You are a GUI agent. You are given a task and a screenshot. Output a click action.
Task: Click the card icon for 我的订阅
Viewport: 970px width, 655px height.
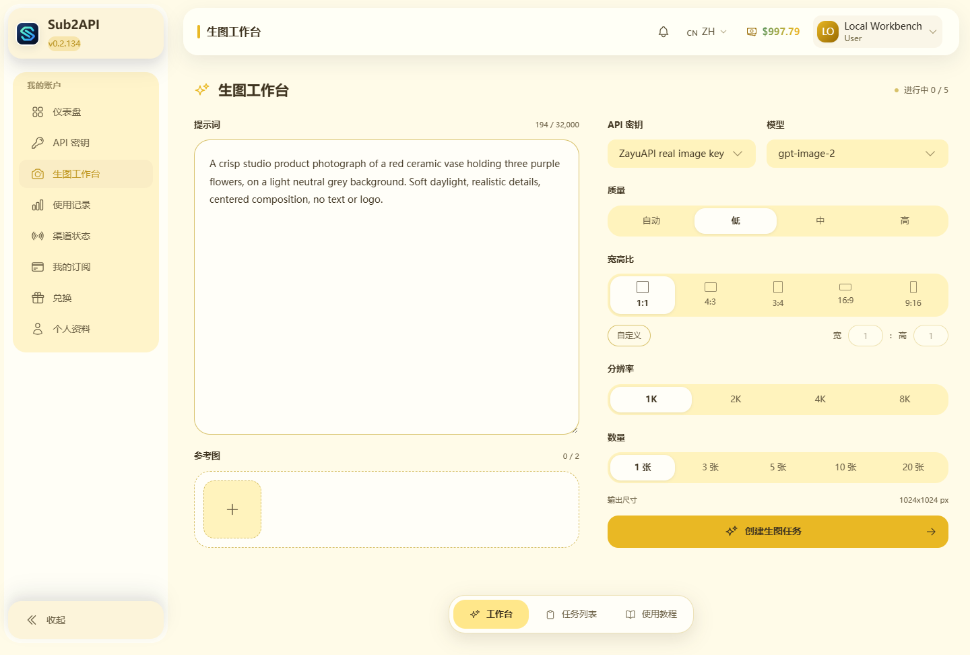[x=38, y=267]
